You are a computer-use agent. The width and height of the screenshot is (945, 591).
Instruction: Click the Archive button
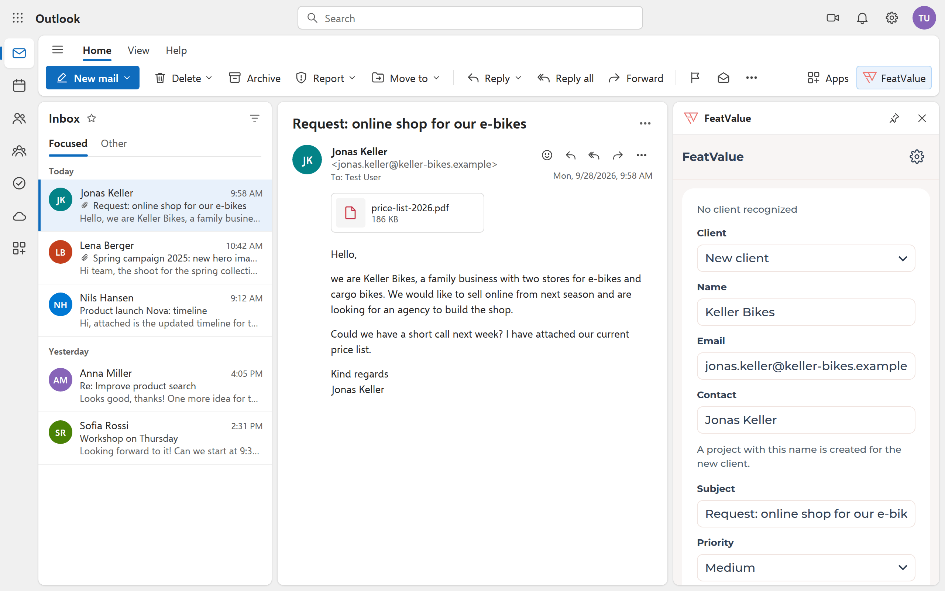(x=255, y=78)
